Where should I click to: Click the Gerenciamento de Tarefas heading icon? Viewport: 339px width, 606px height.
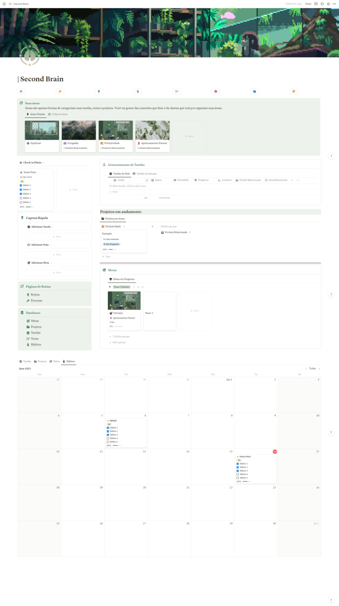click(104, 165)
